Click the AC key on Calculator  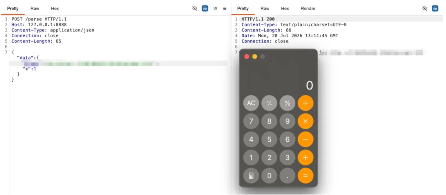[251, 103]
